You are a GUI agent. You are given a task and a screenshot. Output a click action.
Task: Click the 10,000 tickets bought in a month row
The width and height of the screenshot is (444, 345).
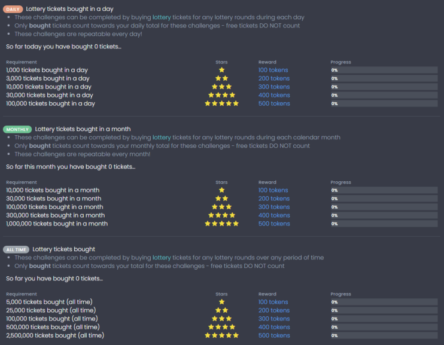[x=222, y=190]
